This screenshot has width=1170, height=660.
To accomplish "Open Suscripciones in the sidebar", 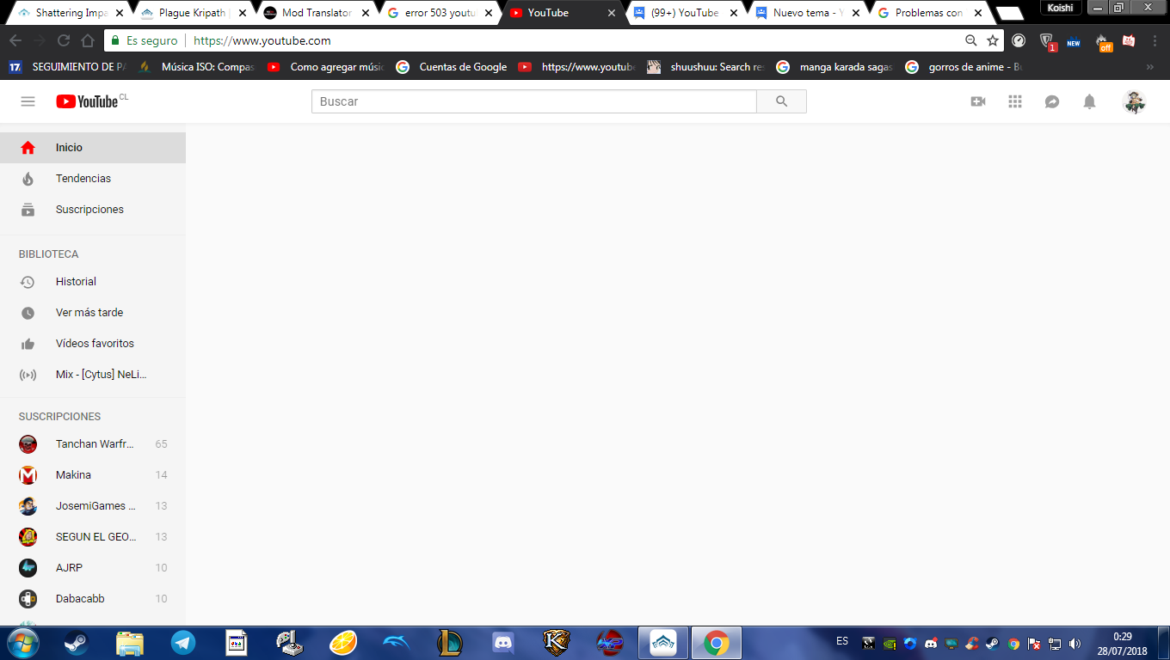I will click(93, 210).
